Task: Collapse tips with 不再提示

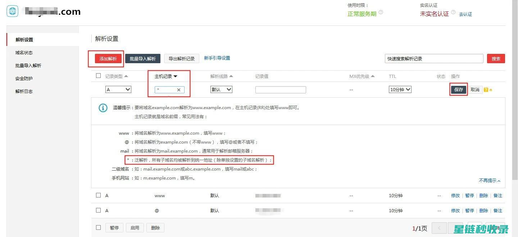Action: coord(490,181)
